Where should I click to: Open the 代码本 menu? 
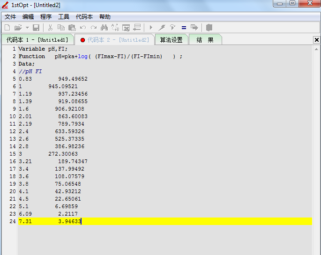click(x=84, y=17)
